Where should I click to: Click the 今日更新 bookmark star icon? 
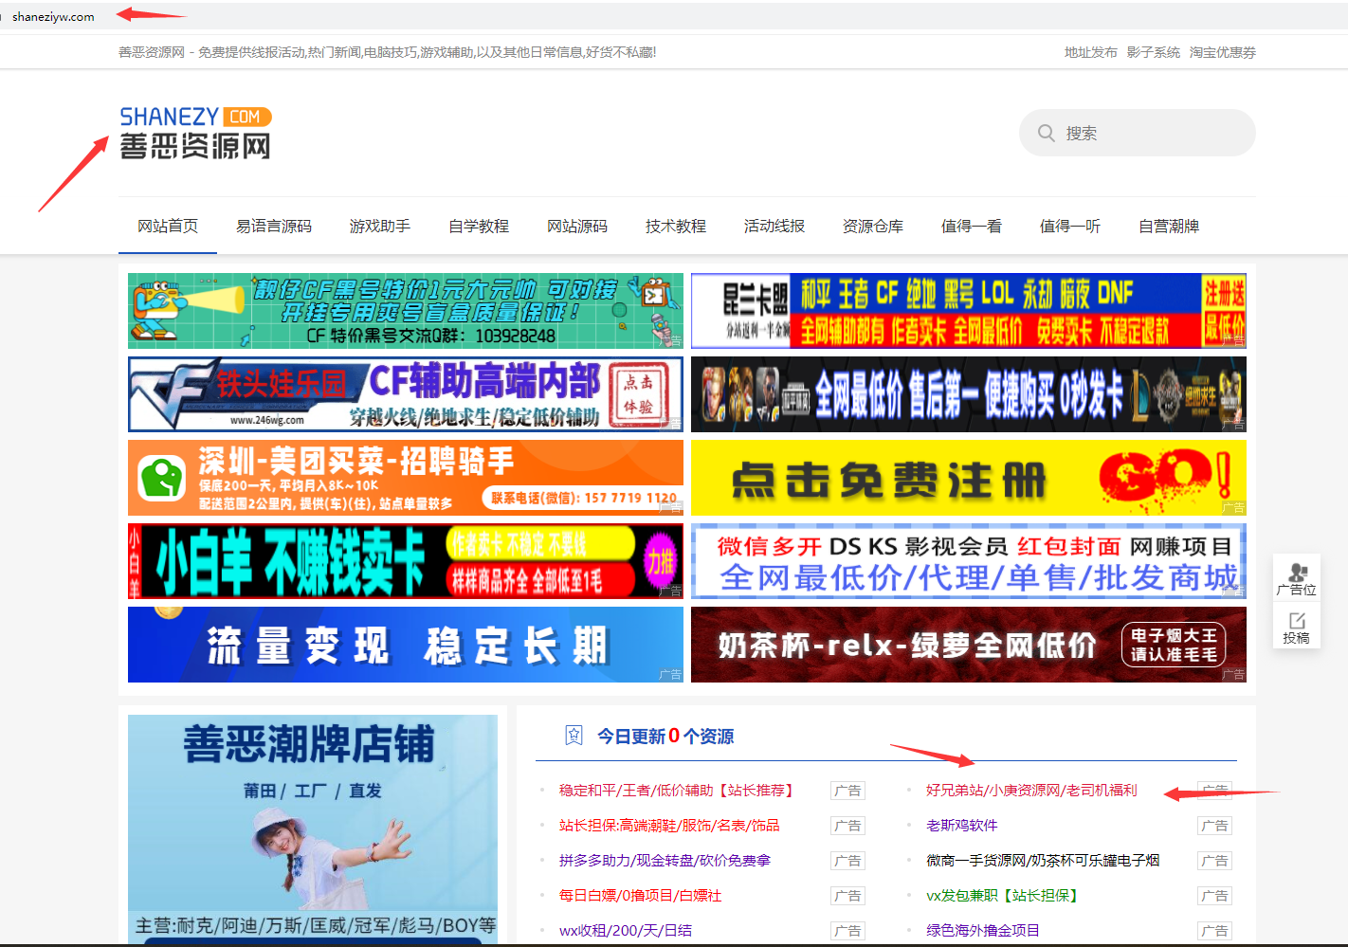[x=574, y=736]
